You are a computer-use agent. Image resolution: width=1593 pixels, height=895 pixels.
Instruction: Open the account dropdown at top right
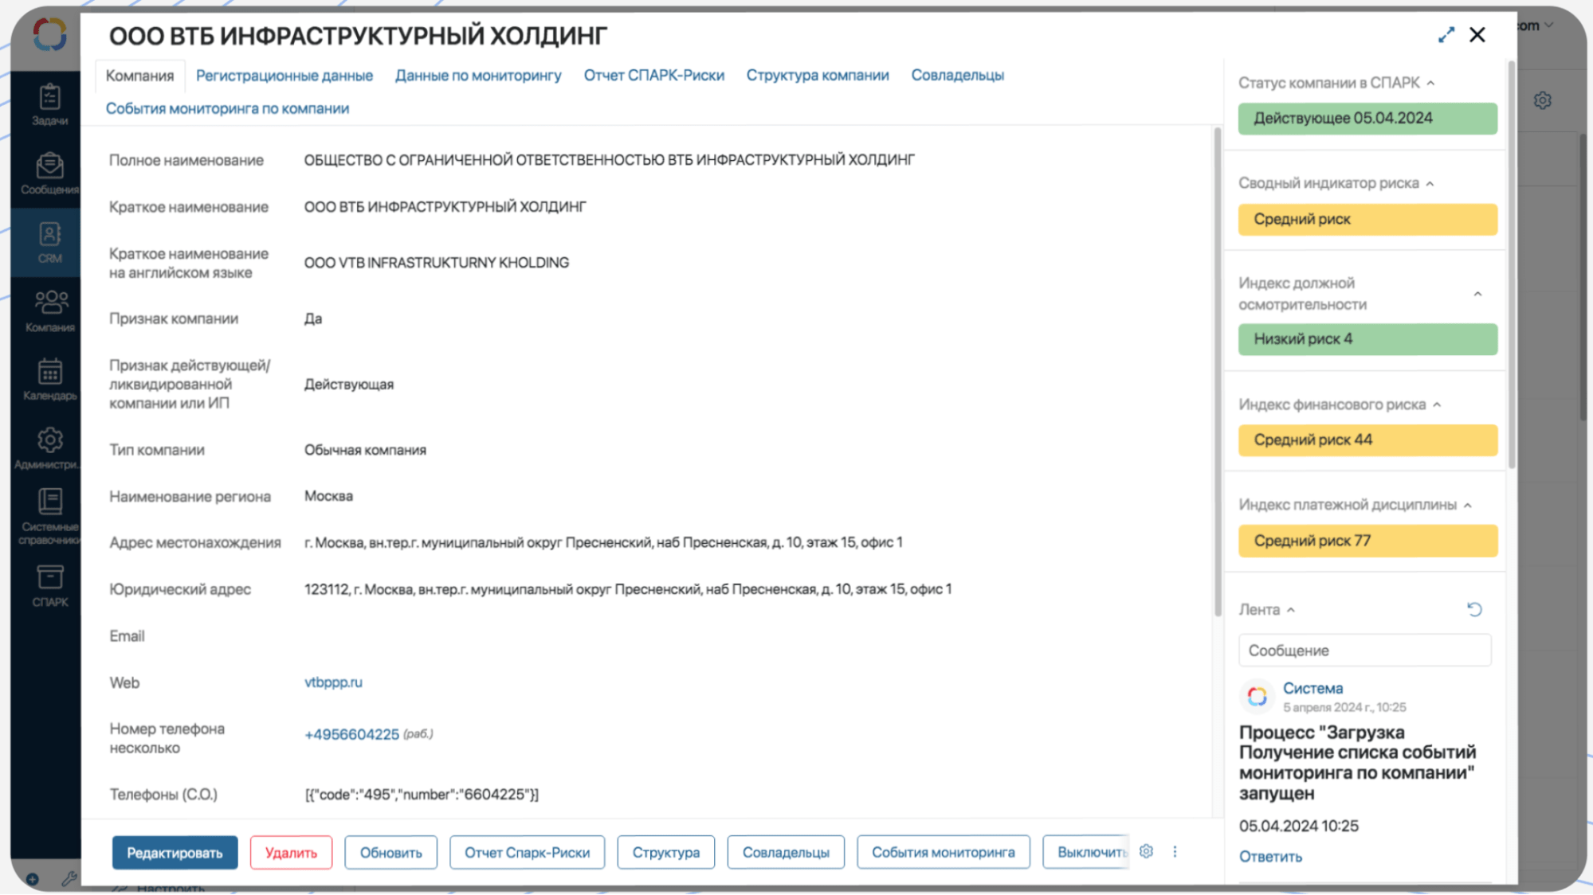(x=1536, y=25)
